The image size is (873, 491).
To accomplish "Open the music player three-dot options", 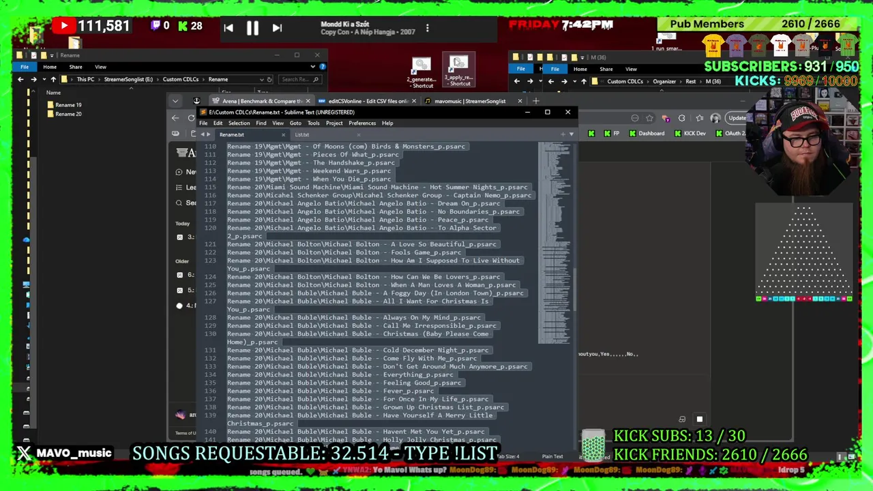I will point(428,28).
